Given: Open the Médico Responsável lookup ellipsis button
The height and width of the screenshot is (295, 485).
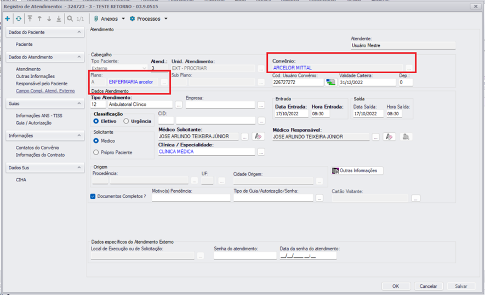Looking at the screenshot, I should click(x=375, y=137).
